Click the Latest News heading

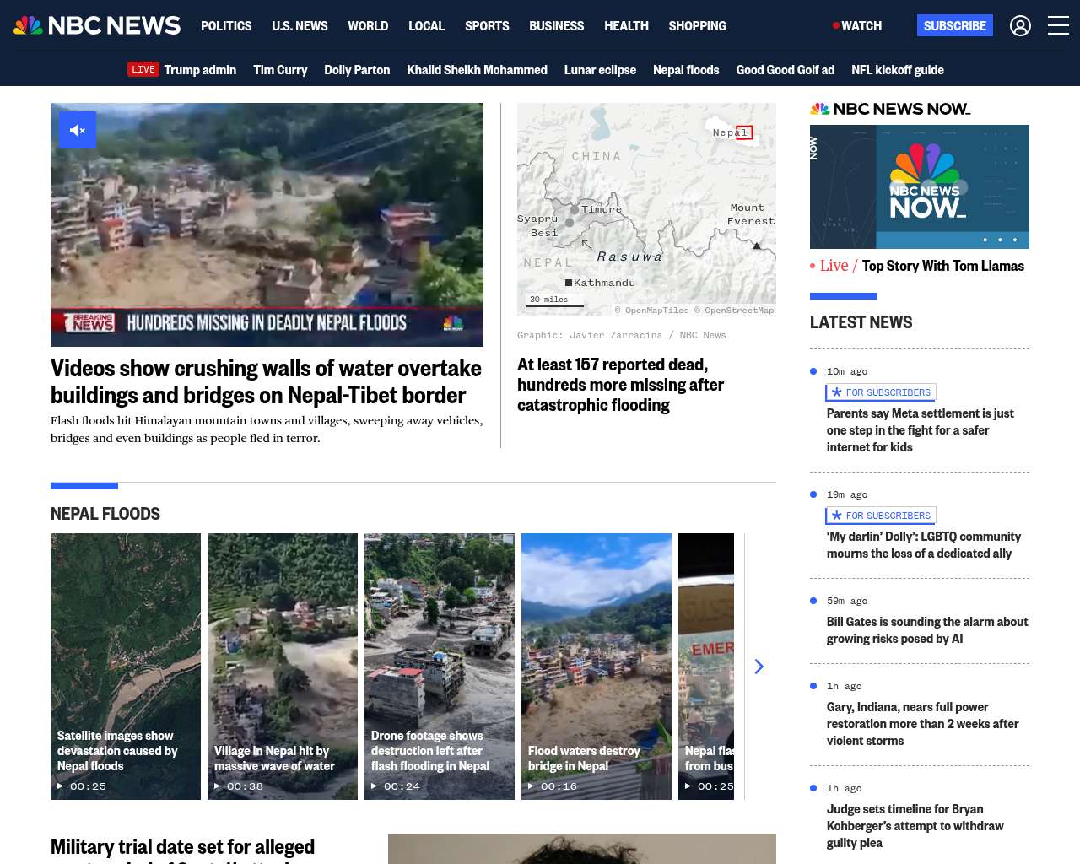pos(861,322)
